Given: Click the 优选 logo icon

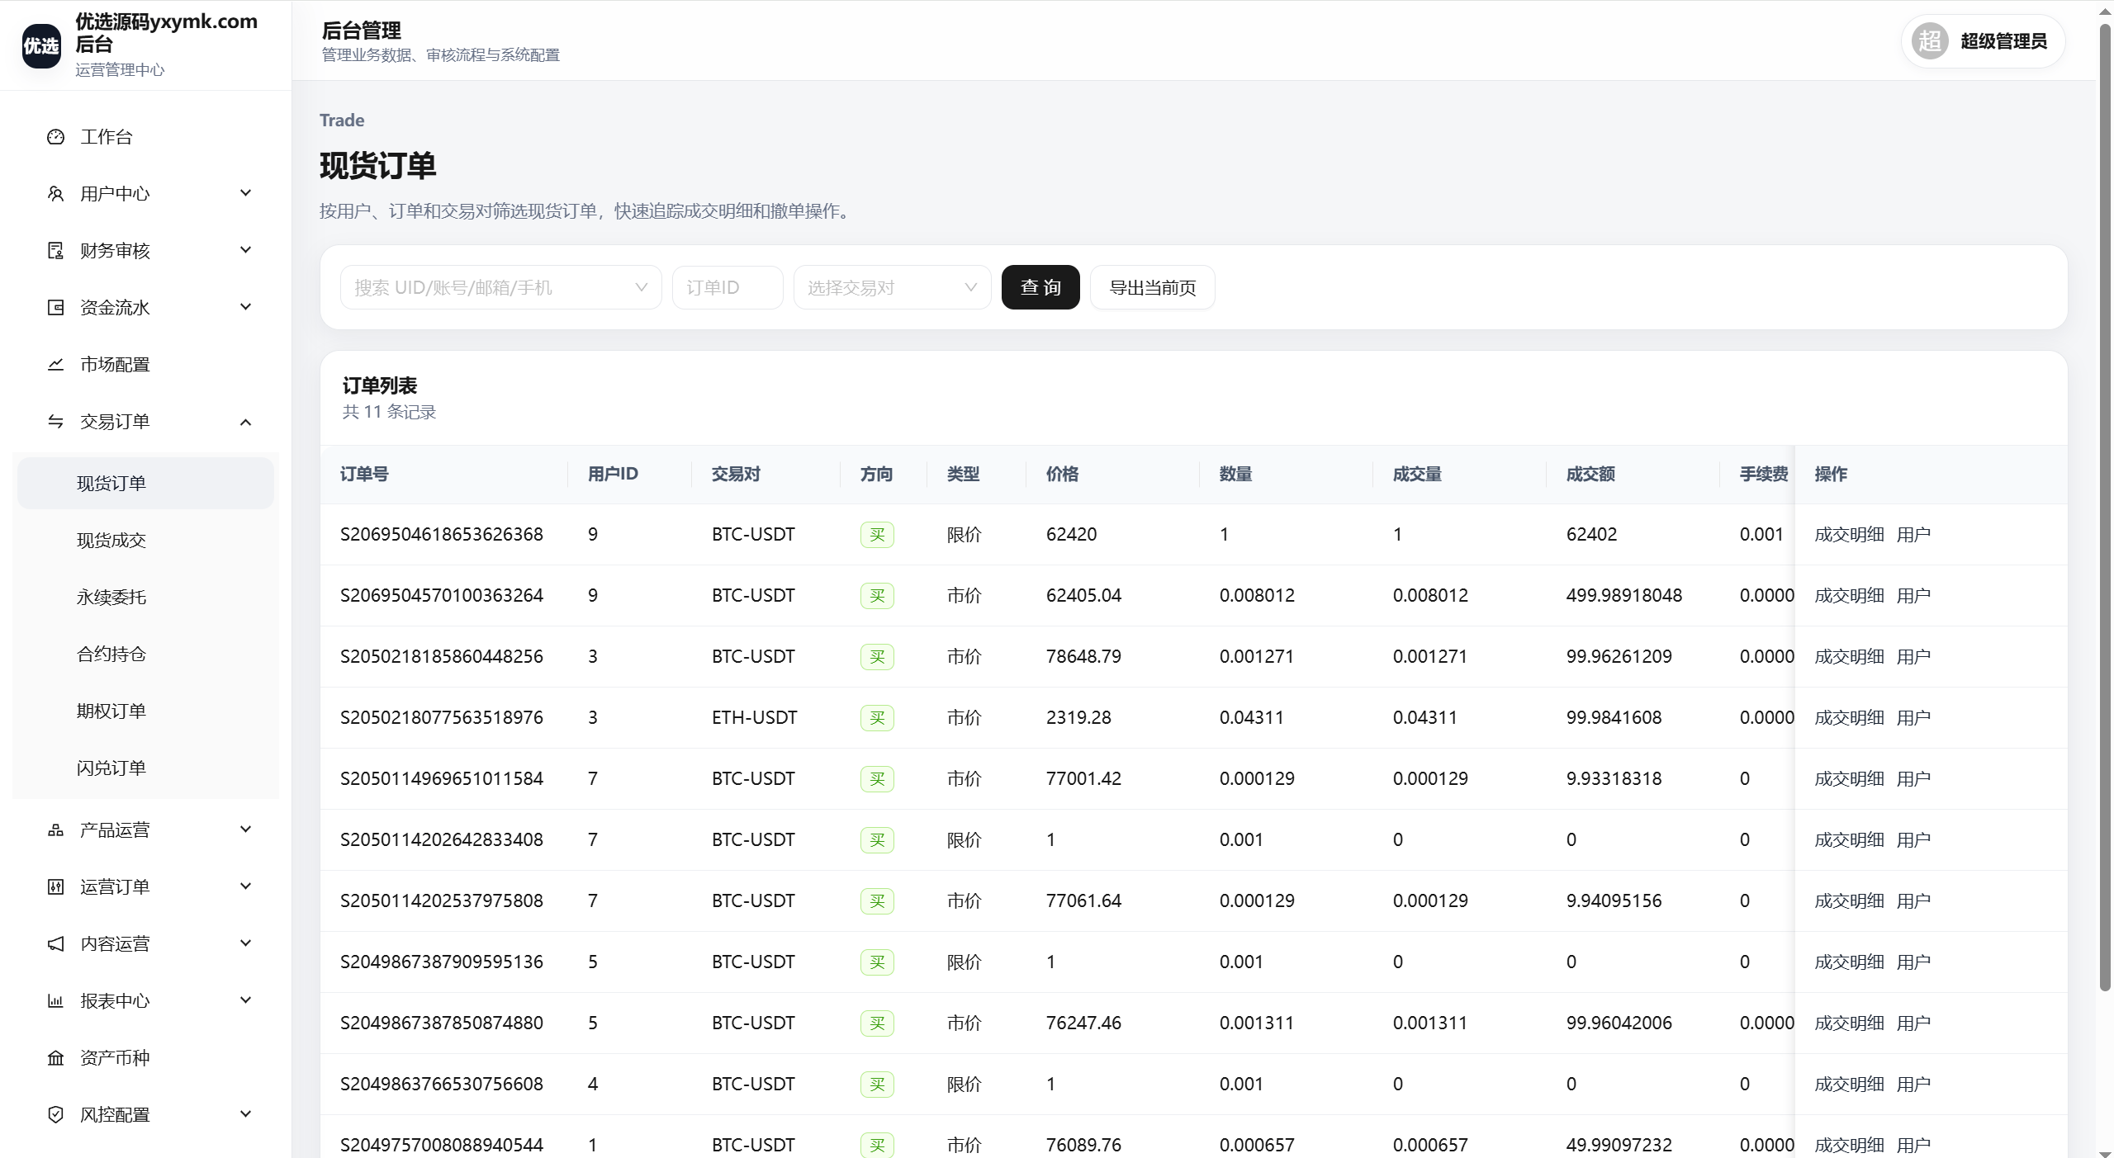Looking at the screenshot, I should 41,45.
